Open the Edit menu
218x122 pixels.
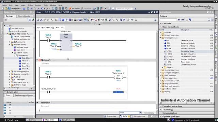pos(11,5)
